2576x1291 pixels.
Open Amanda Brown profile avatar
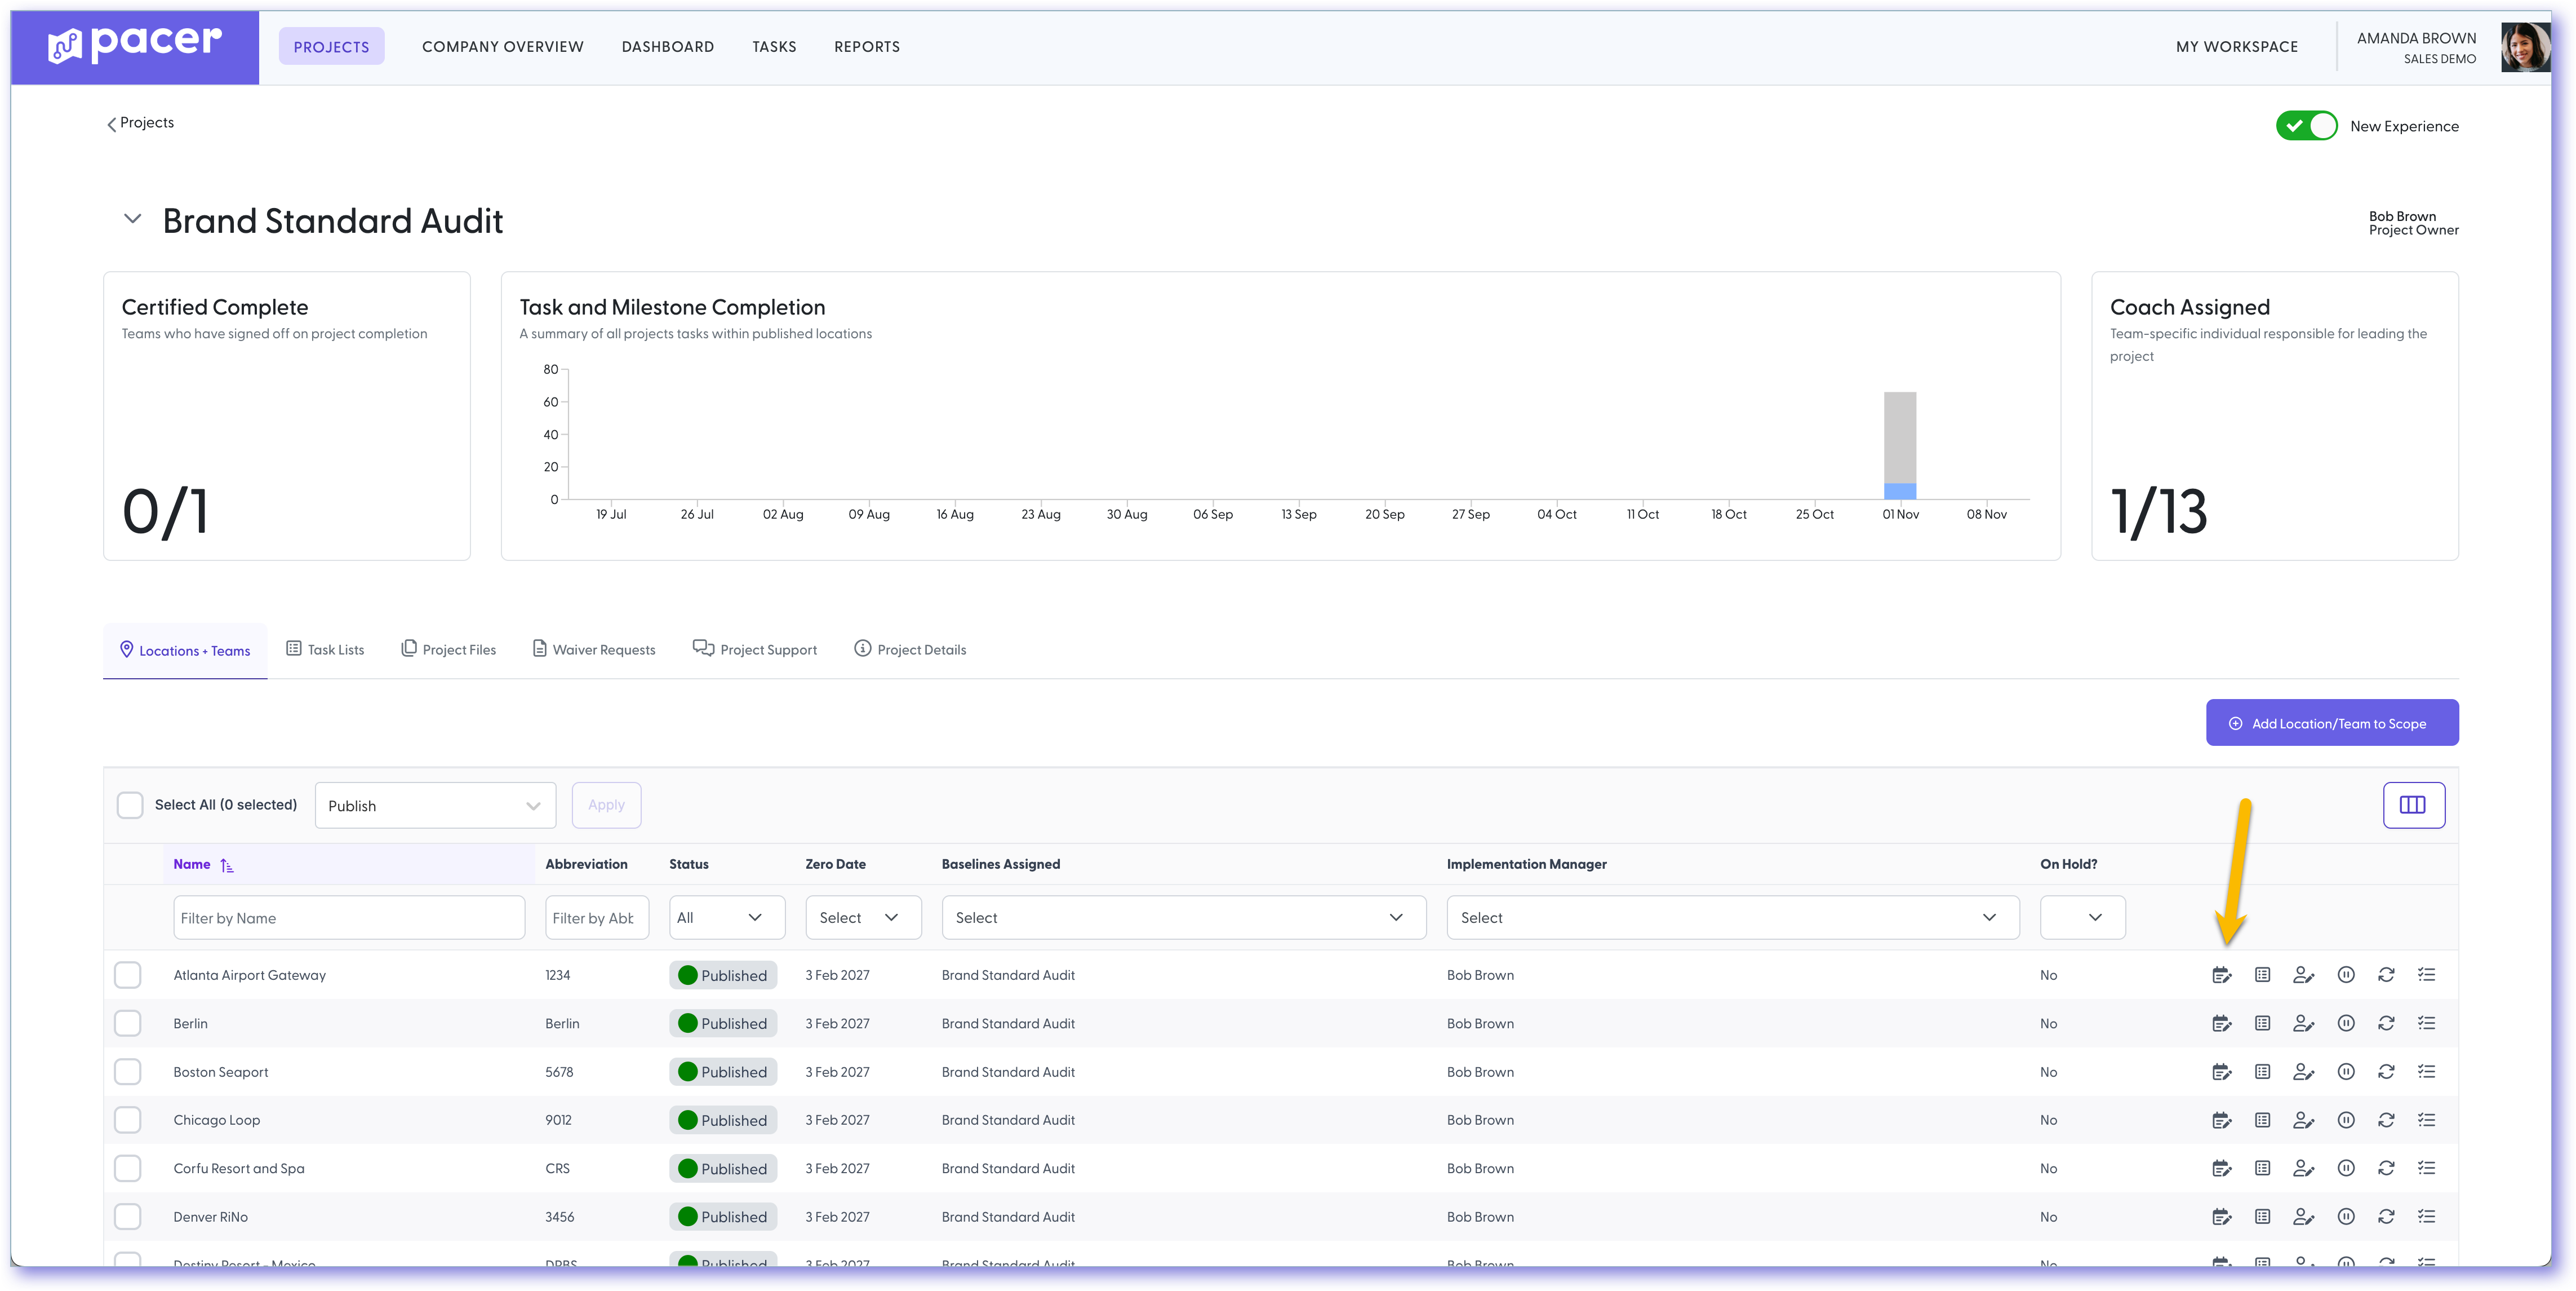coord(2525,47)
